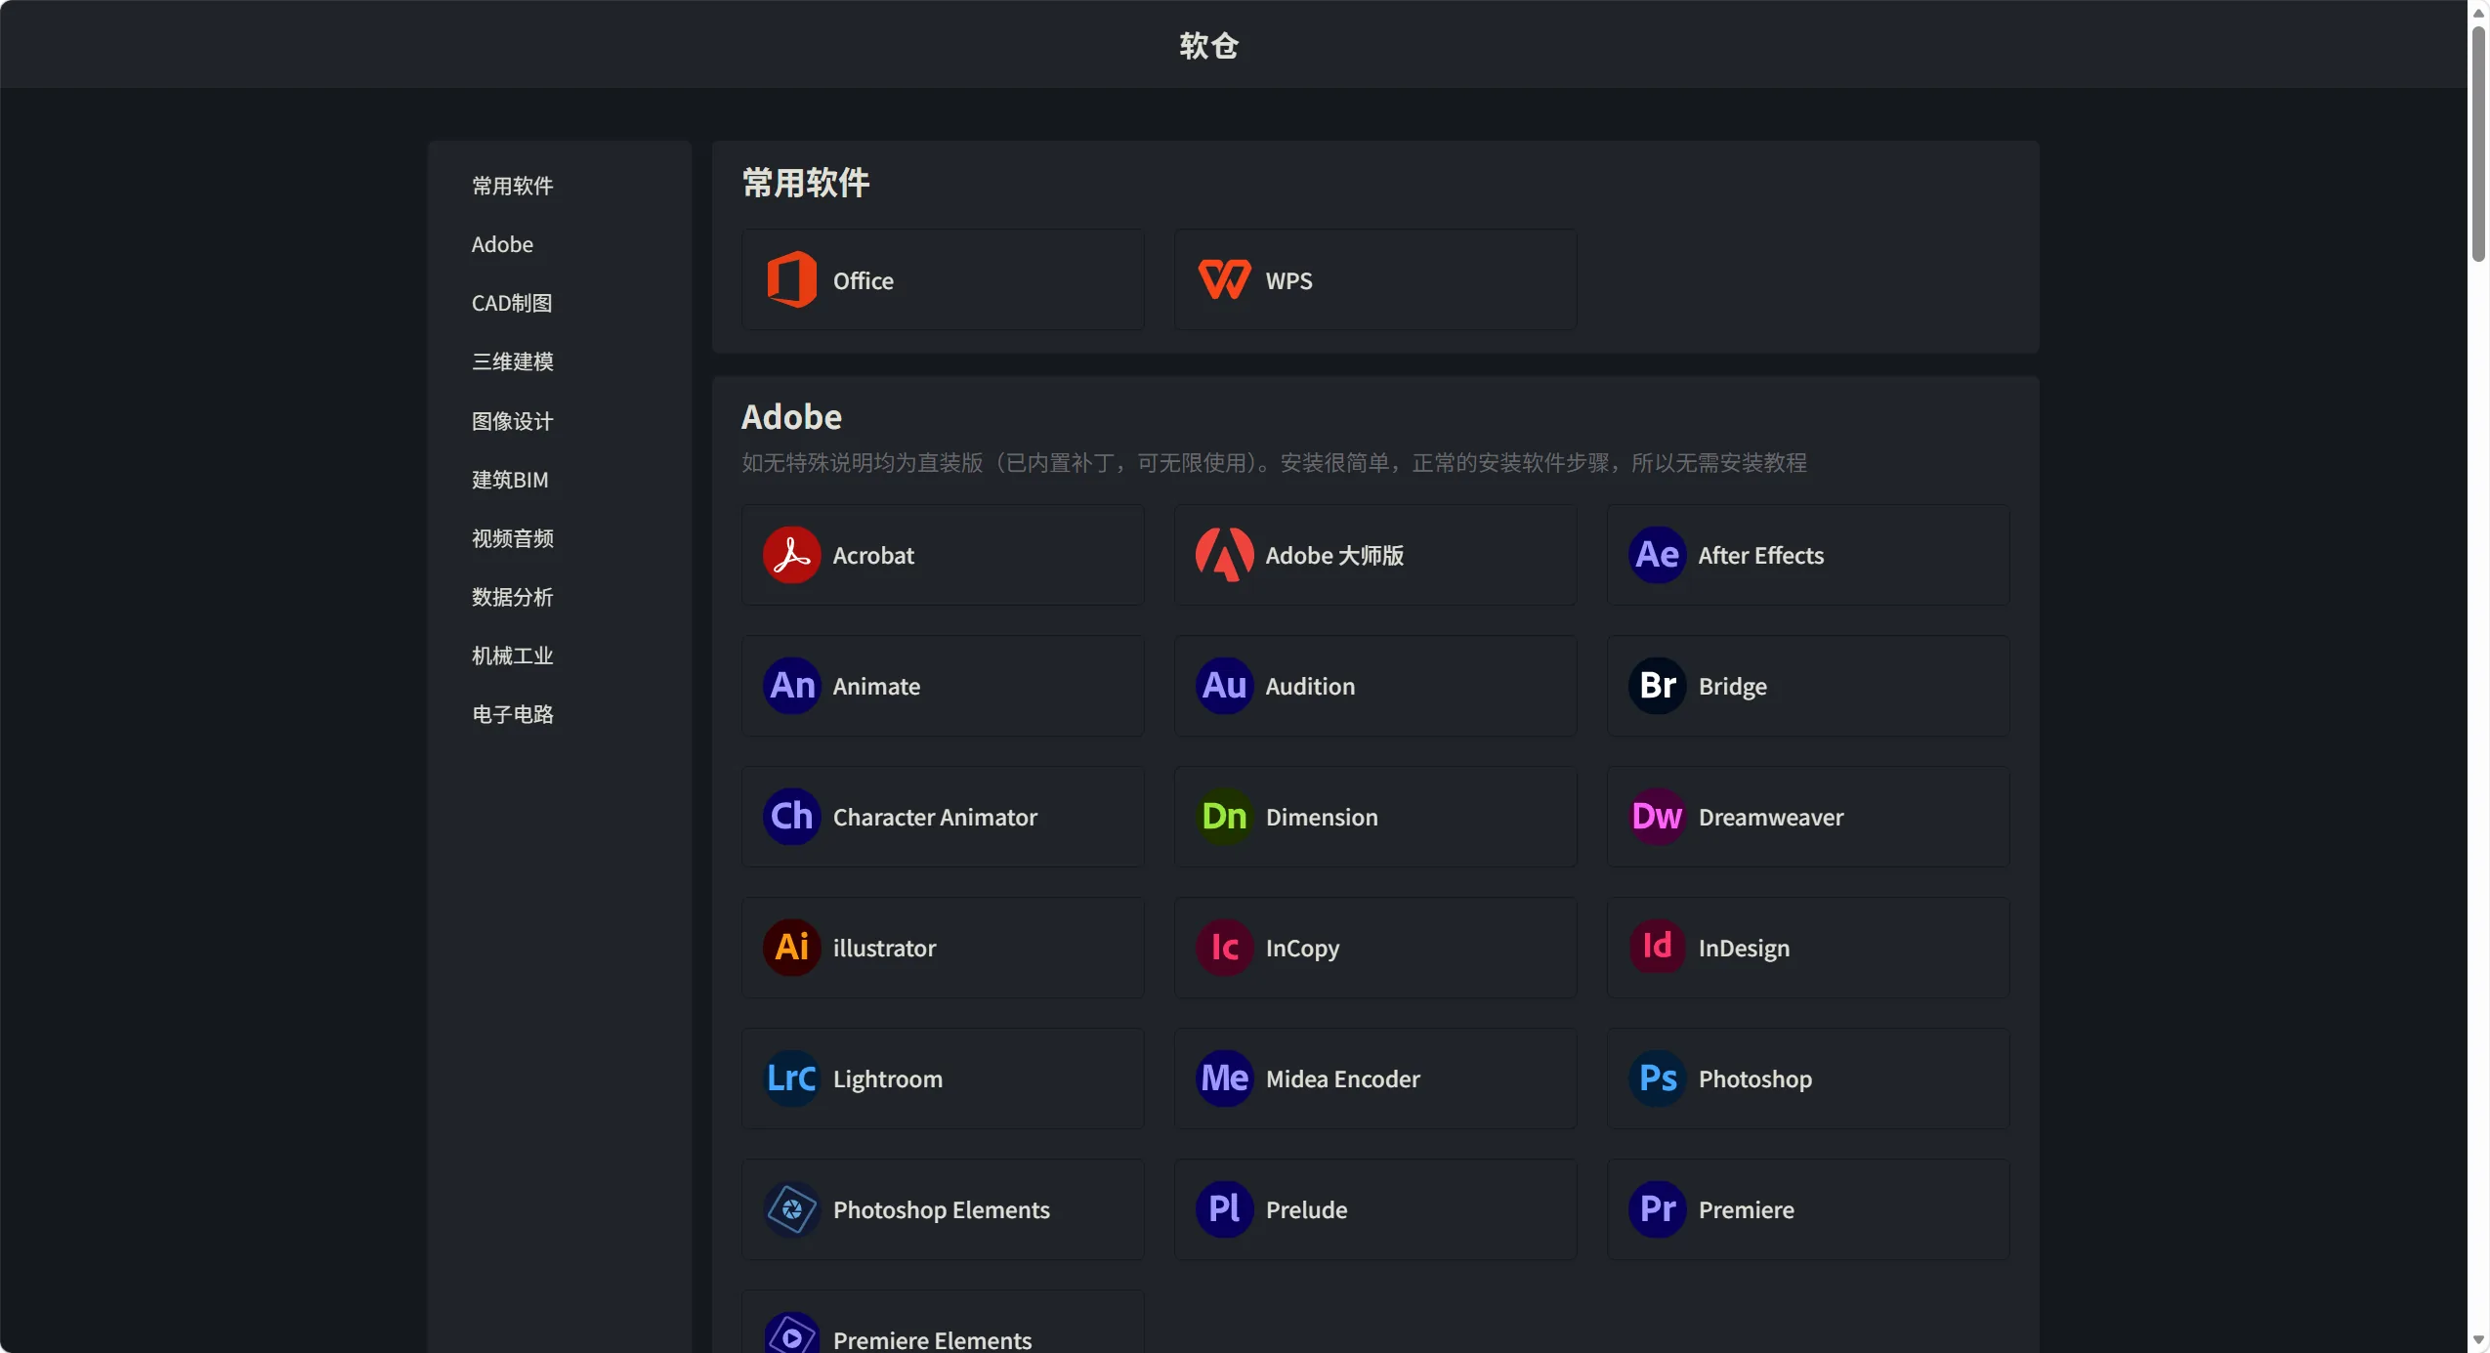The image size is (2490, 1353).
Task: Click the Premiere Elements icon
Action: (791, 1334)
